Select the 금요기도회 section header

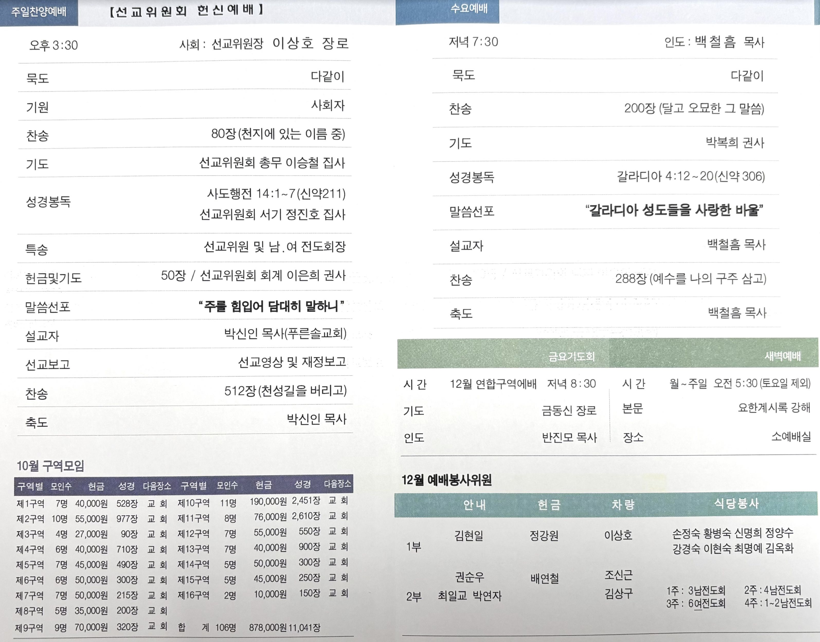pyautogui.click(x=572, y=356)
